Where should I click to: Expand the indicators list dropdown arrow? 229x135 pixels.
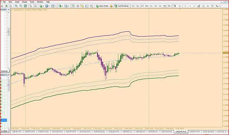43,6
